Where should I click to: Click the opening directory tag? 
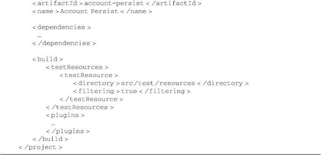97,84
